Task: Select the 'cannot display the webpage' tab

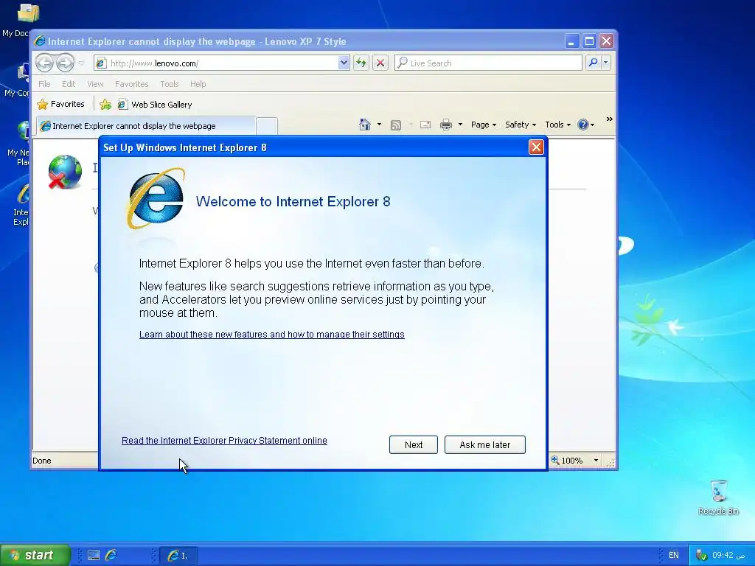Action: coord(145,126)
